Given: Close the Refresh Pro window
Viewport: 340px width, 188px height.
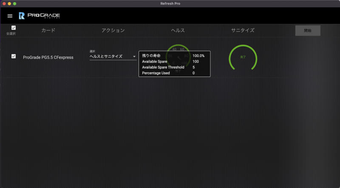Looking at the screenshot, I should pos(4,3).
